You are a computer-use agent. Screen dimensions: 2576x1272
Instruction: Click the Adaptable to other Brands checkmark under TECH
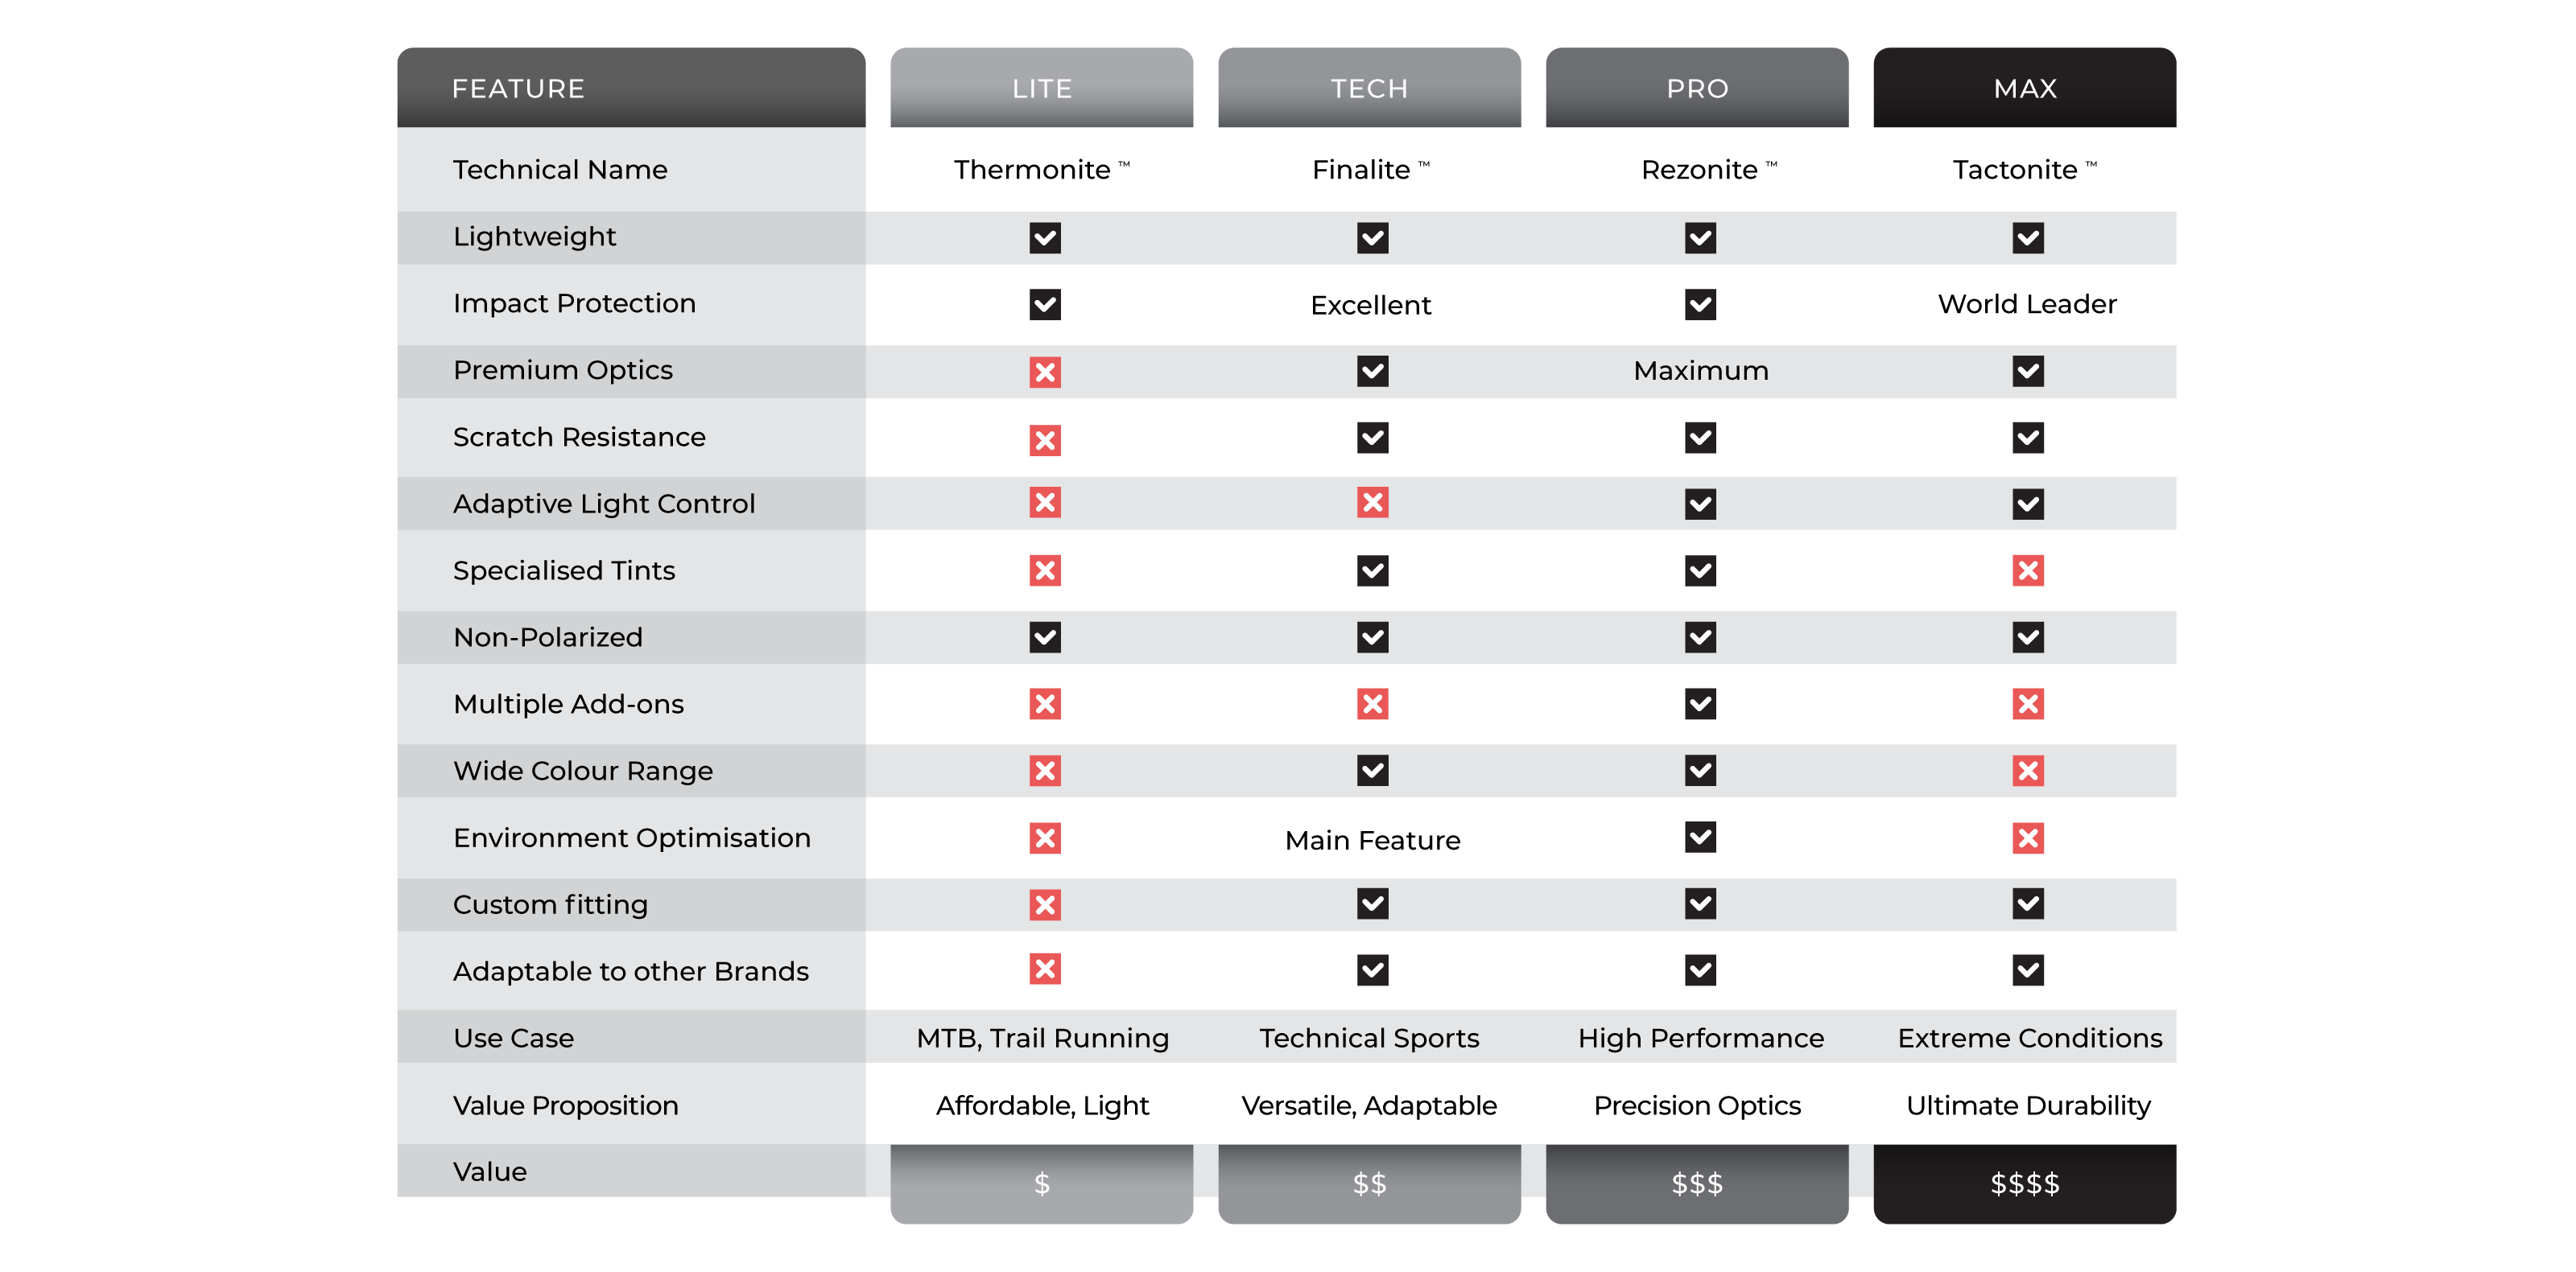coord(1372,970)
